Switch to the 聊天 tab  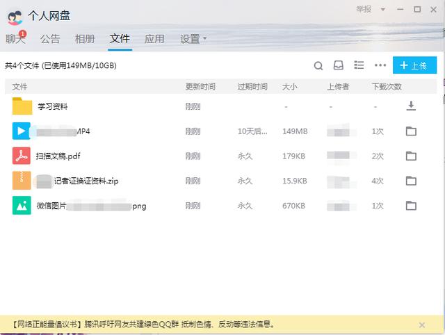(15, 39)
